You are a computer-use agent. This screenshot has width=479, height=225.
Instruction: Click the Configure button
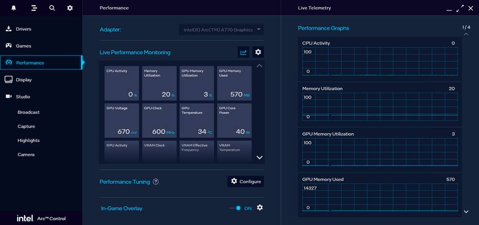pos(245,182)
